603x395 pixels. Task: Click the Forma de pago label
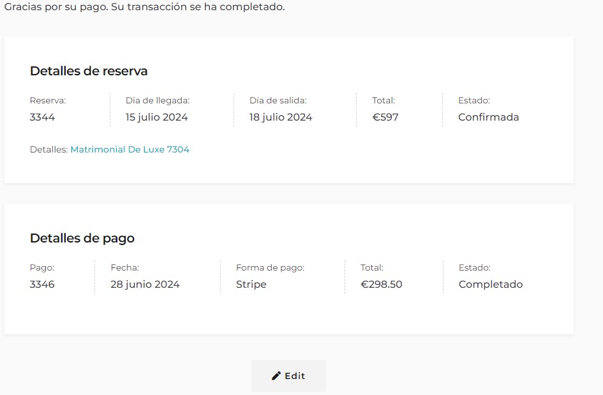(270, 267)
